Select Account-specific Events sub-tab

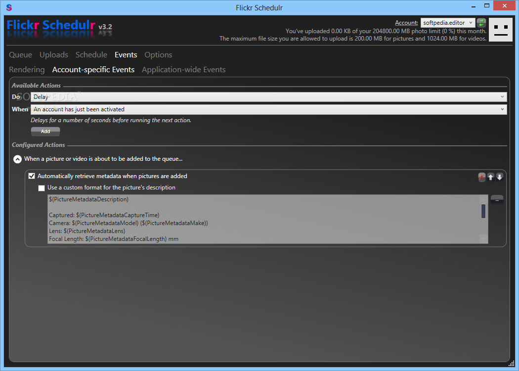(x=93, y=70)
